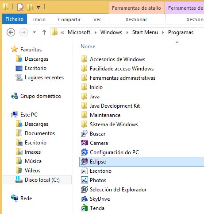This screenshot has height=214, width=204.
Task: Click Microsoft in the breadcrumb path
Action: [x=79, y=32]
